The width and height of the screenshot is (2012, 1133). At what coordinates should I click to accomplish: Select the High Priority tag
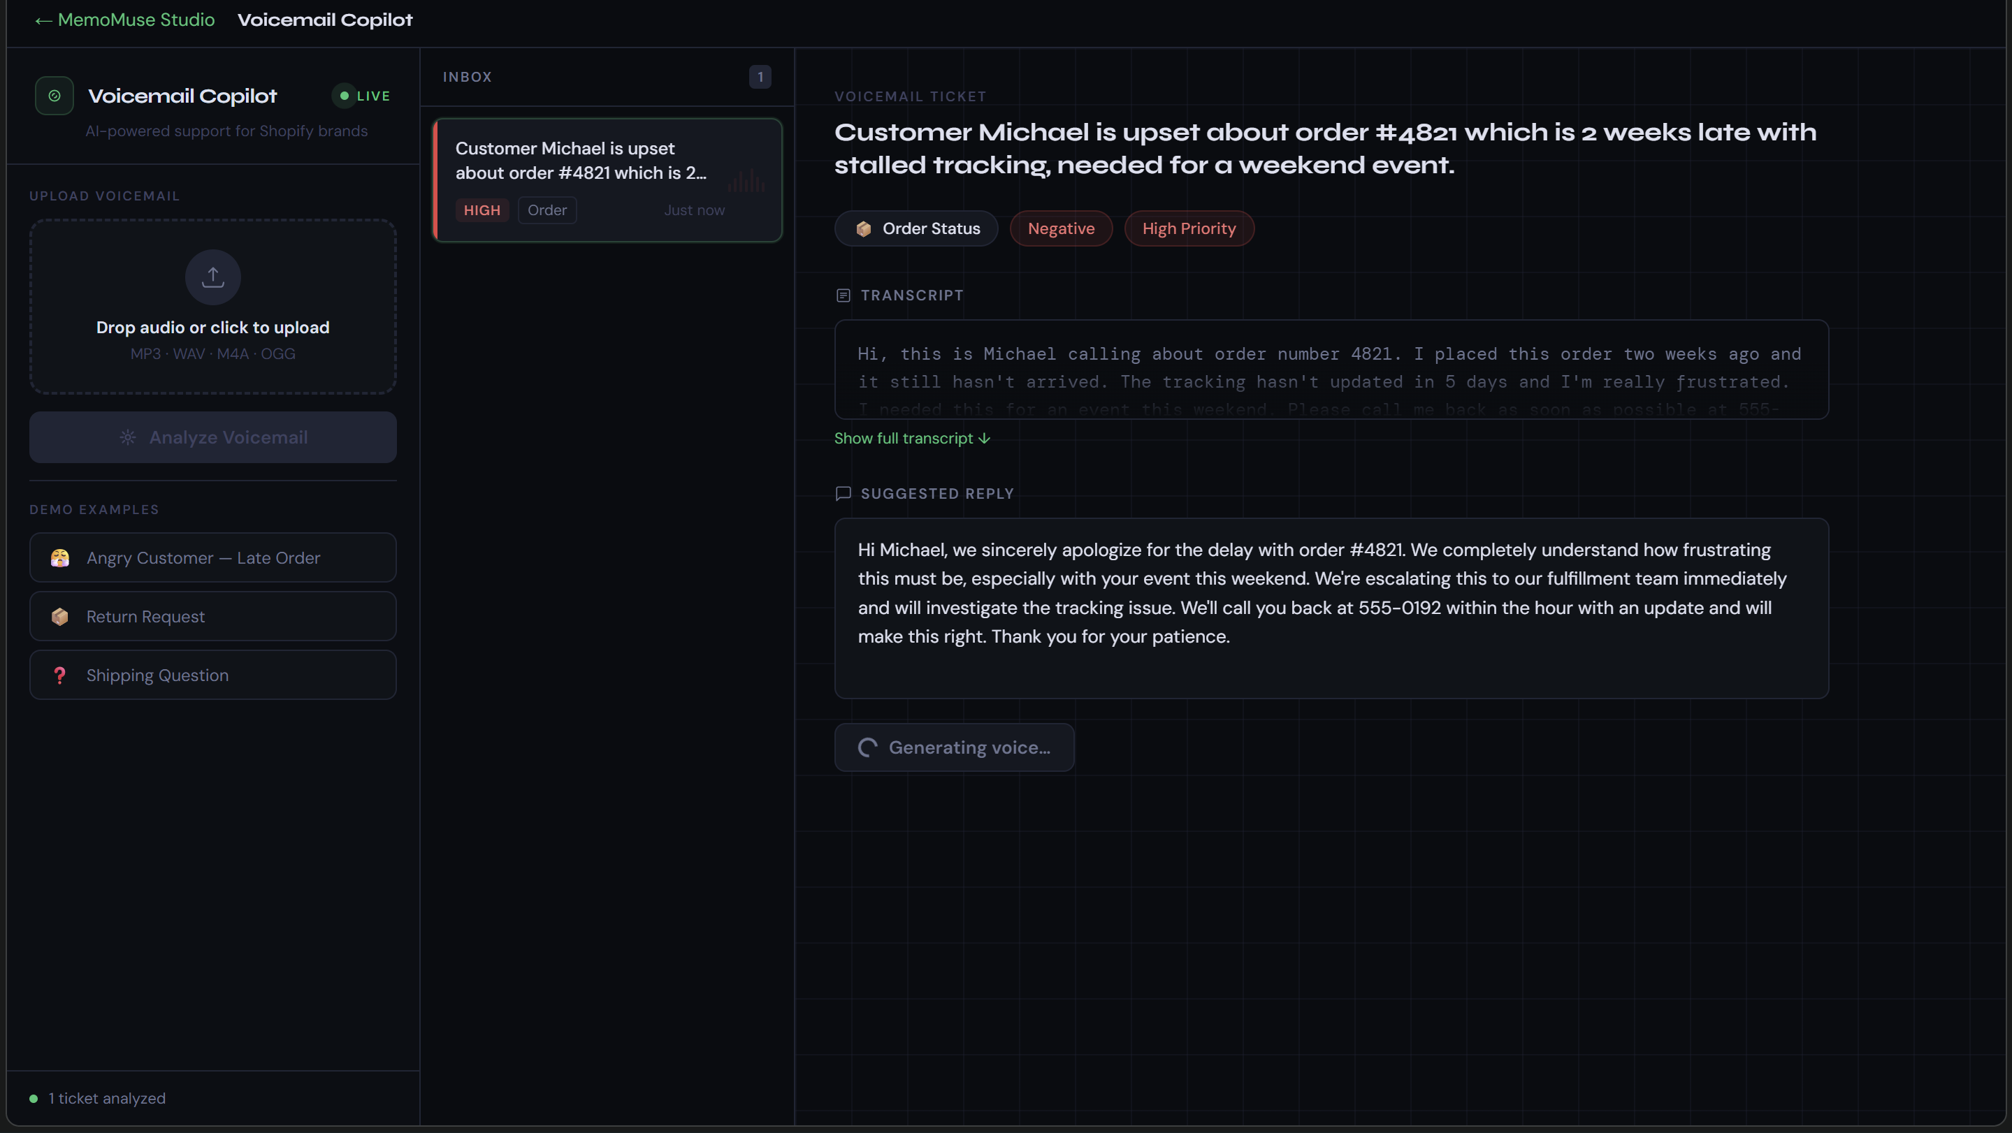(x=1188, y=229)
